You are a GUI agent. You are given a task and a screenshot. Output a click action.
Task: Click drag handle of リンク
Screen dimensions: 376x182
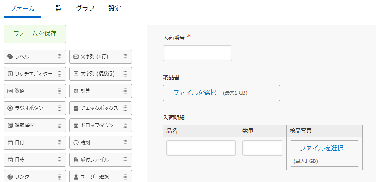[60, 177]
